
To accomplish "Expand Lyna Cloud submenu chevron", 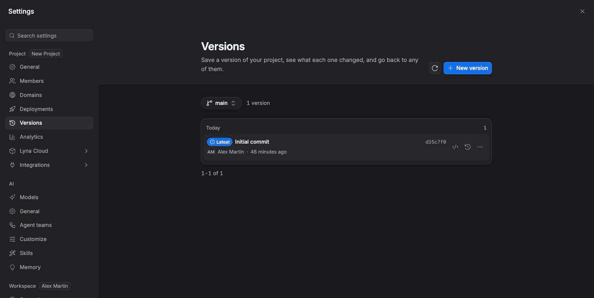I will click(x=86, y=151).
